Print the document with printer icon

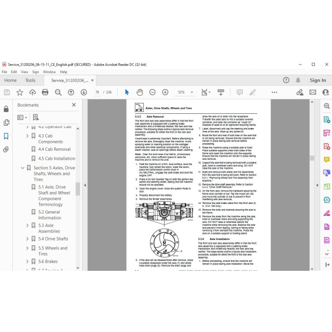(45, 92)
